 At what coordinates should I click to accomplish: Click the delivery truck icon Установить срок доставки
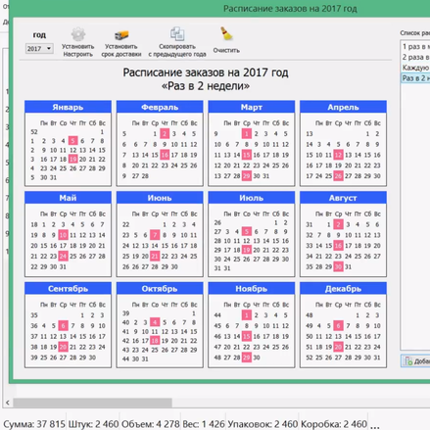pos(121,35)
